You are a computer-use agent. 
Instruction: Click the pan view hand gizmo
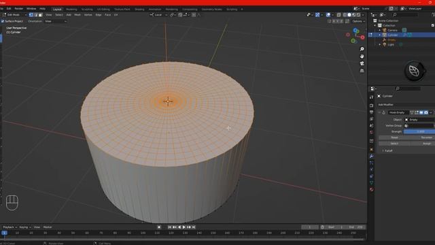362,56
